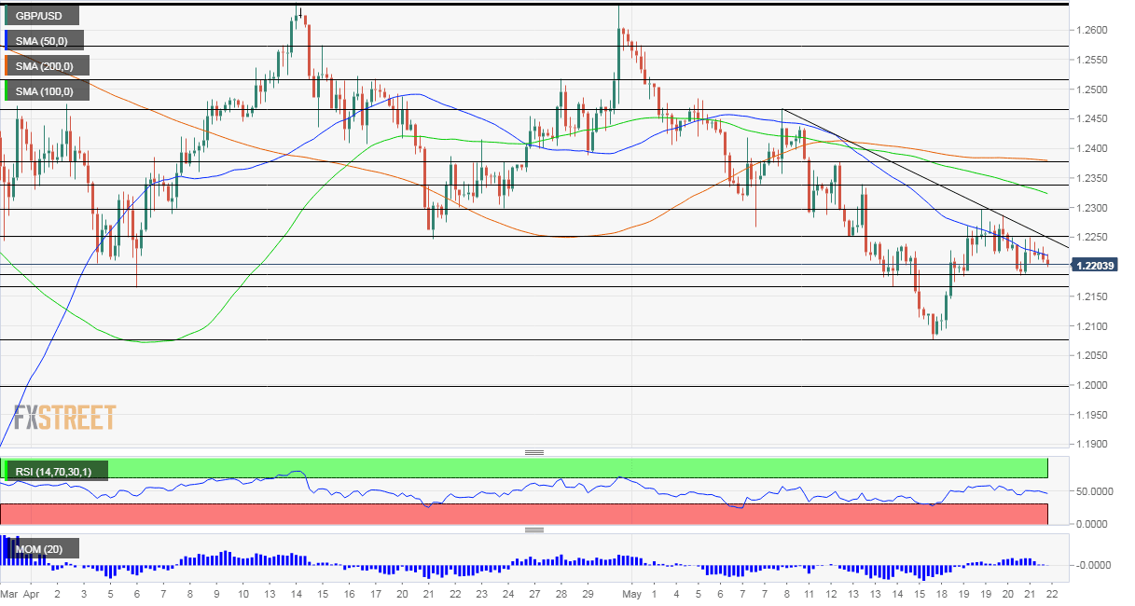
Task: Click the 50.0000 RSI axis label
Action: point(1093,491)
